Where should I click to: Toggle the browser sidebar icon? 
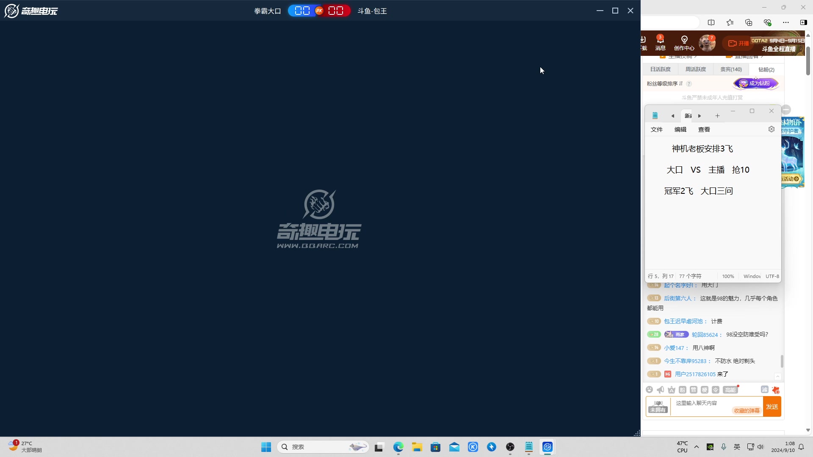803,22
